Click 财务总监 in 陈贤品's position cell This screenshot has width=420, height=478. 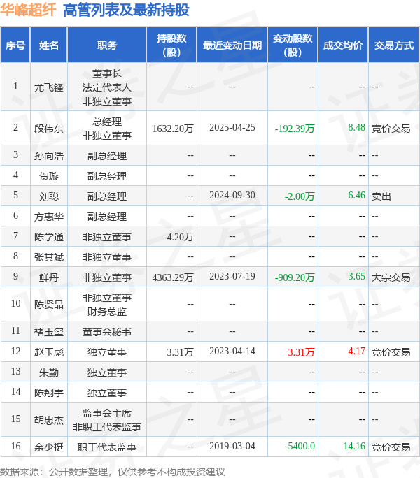[107, 312]
